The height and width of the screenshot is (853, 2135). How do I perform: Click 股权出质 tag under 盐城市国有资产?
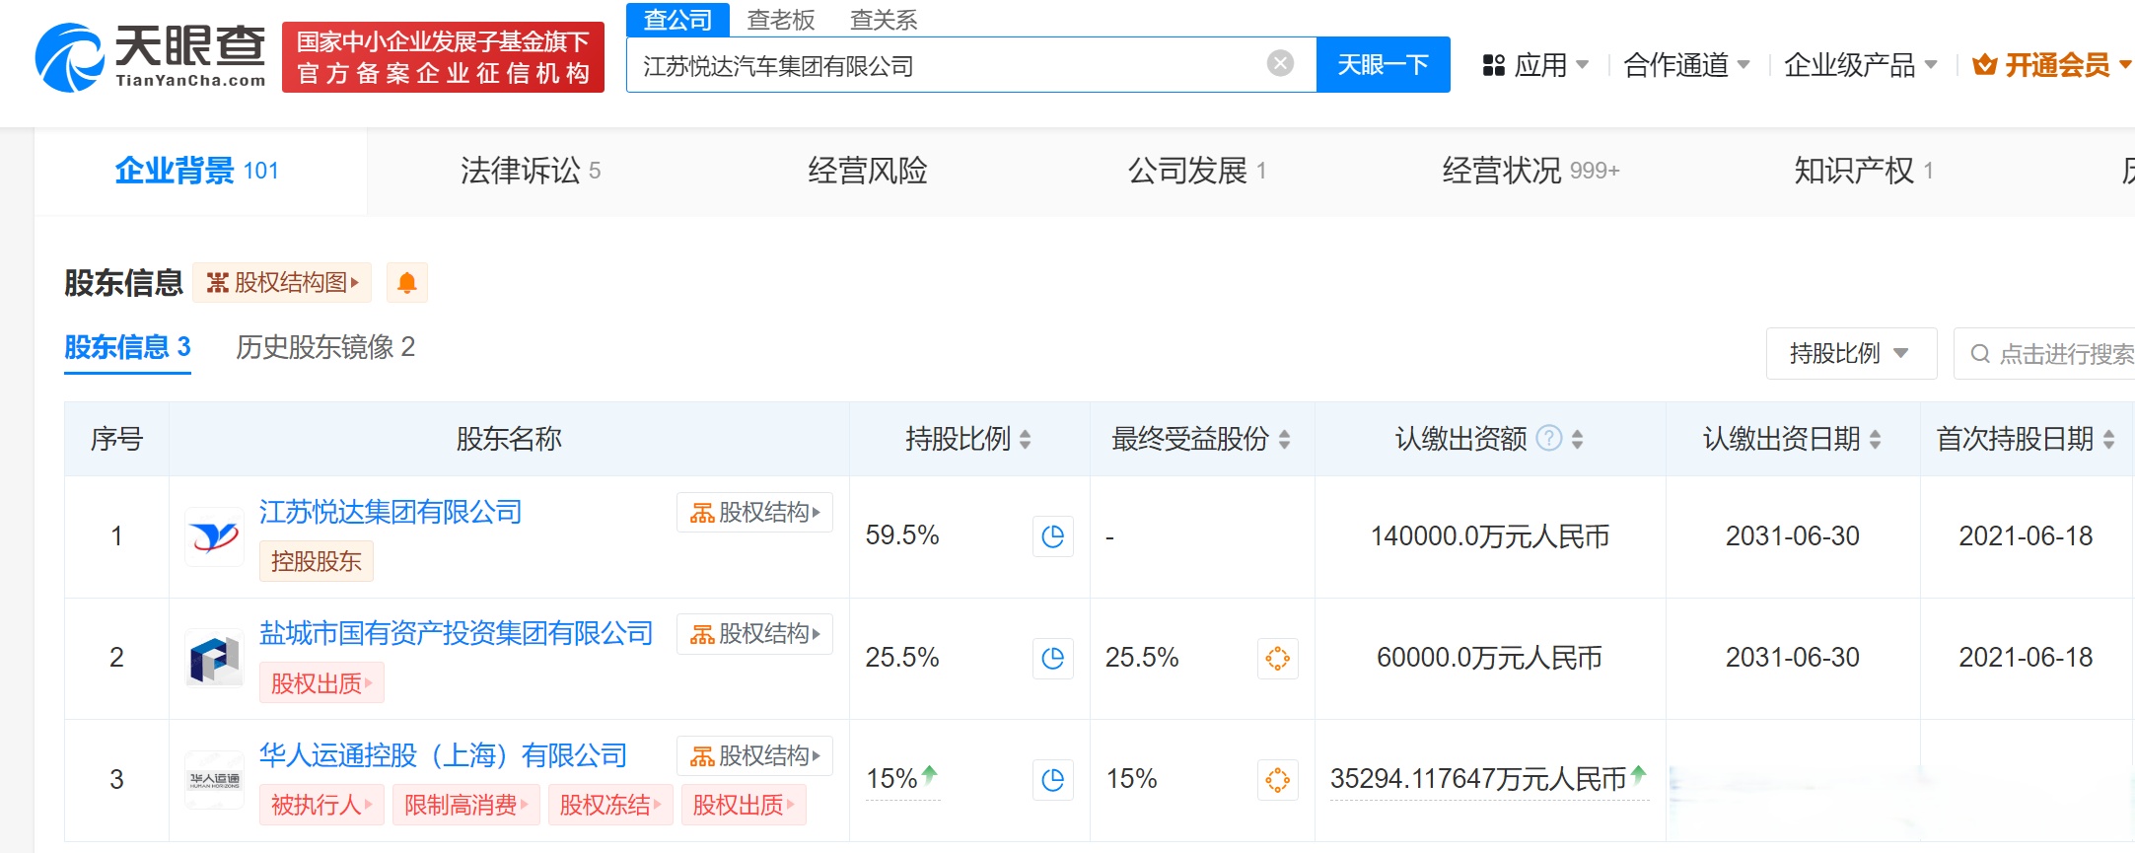point(321,683)
